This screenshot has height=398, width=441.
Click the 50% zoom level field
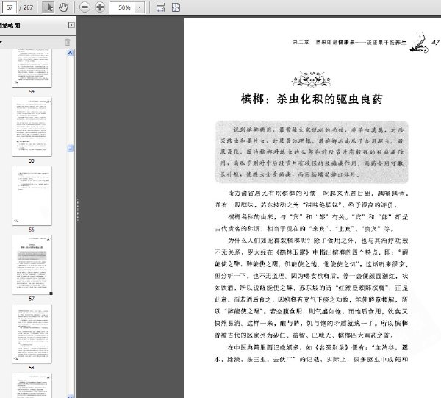point(123,7)
